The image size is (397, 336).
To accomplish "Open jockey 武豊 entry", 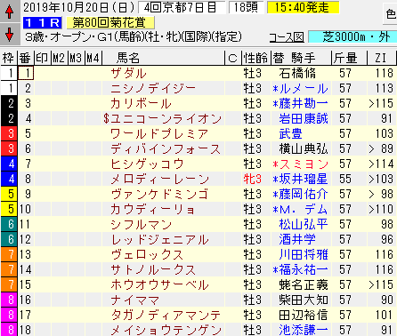I will pyautogui.click(x=290, y=133).
